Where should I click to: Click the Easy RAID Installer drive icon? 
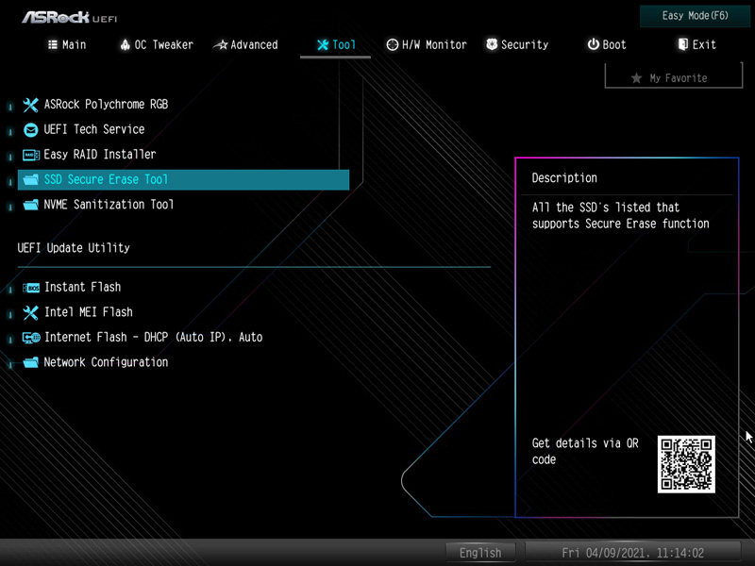click(x=31, y=155)
